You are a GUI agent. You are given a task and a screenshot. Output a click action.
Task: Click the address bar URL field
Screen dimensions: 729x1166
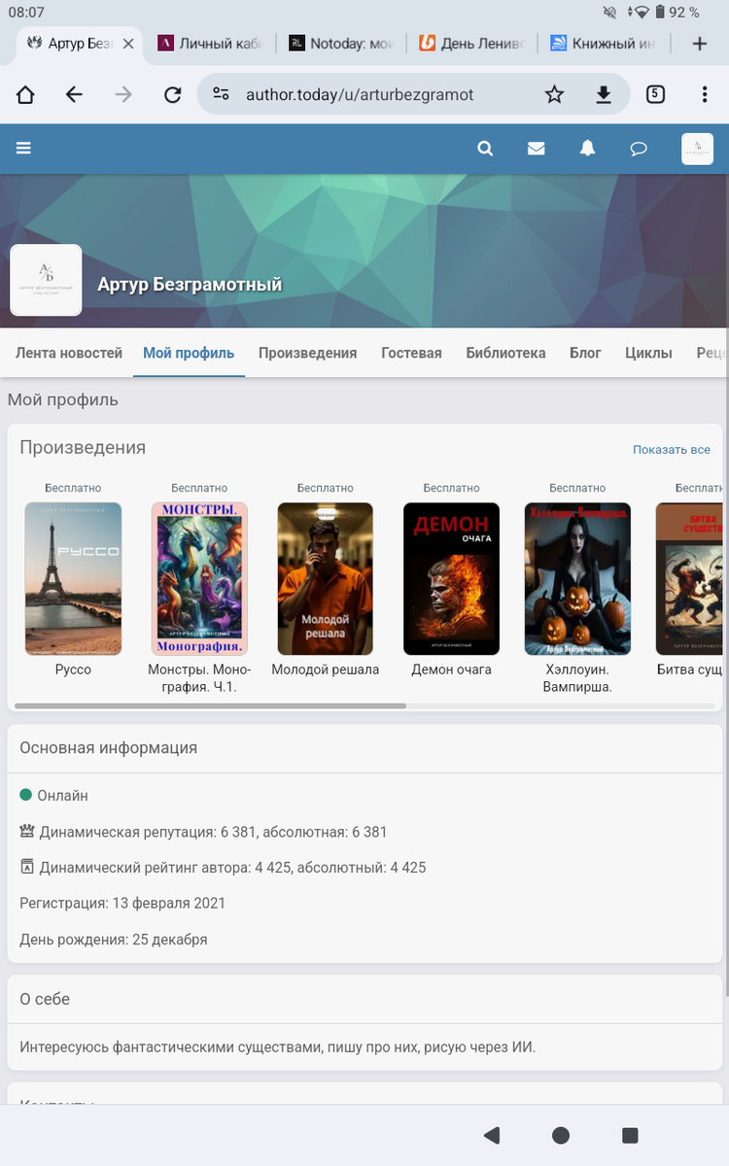click(x=360, y=94)
